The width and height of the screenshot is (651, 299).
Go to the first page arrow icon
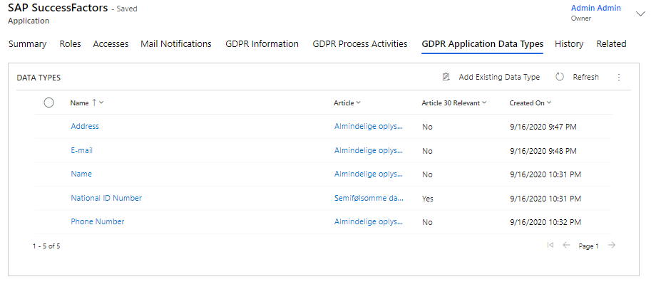(550, 246)
